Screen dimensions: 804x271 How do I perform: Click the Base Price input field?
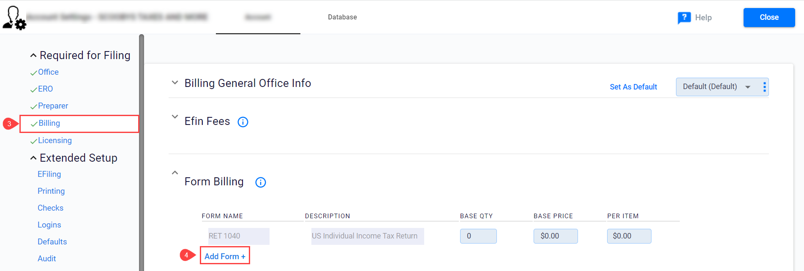555,236
